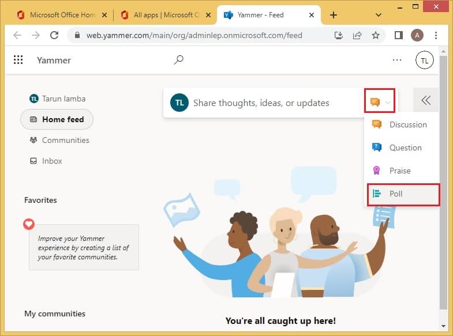Close the Microsoft Office Home tab
This screenshot has width=453, height=336.
[x=104, y=15]
